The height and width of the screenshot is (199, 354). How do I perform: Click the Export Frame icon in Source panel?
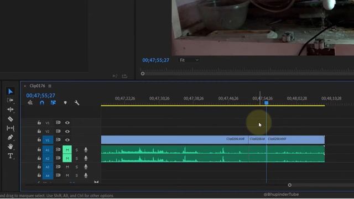[x=124, y=76]
